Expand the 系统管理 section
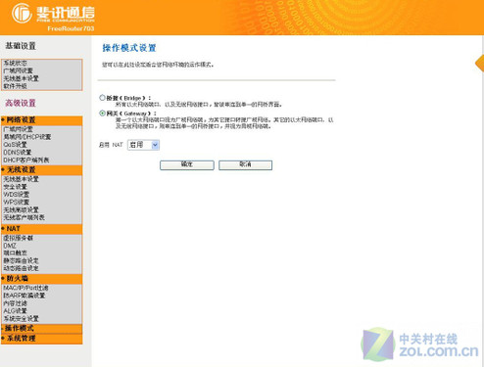Viewport: 484px width, 367px height. click(41, 339)
